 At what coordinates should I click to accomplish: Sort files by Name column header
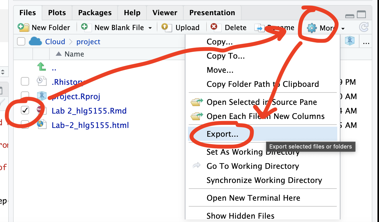[74, 54]
